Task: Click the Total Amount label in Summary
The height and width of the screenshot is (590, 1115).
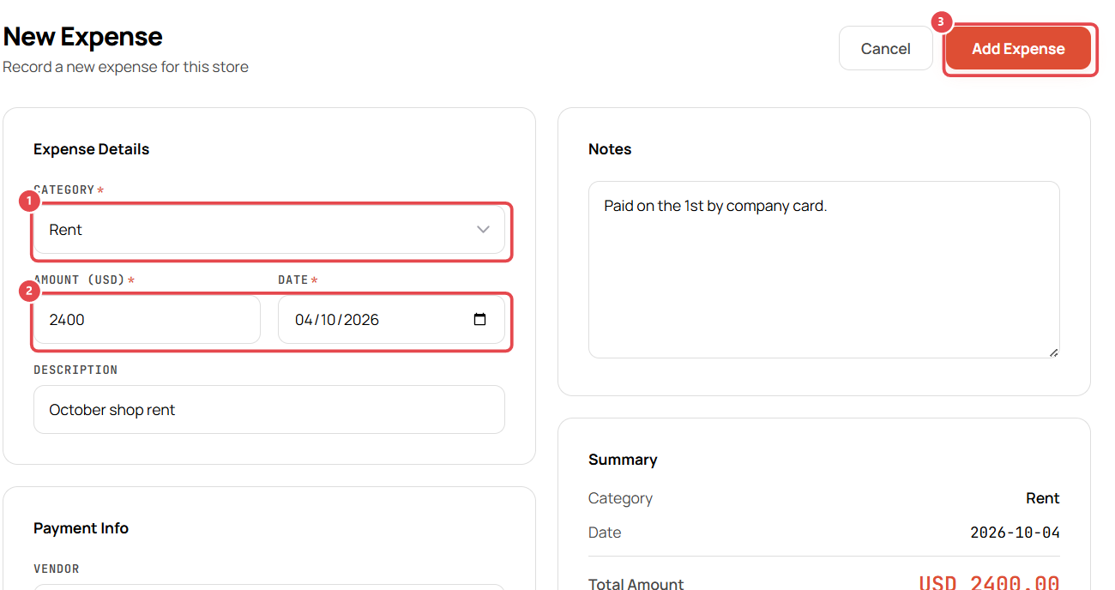Action: [x=636, y=584]
